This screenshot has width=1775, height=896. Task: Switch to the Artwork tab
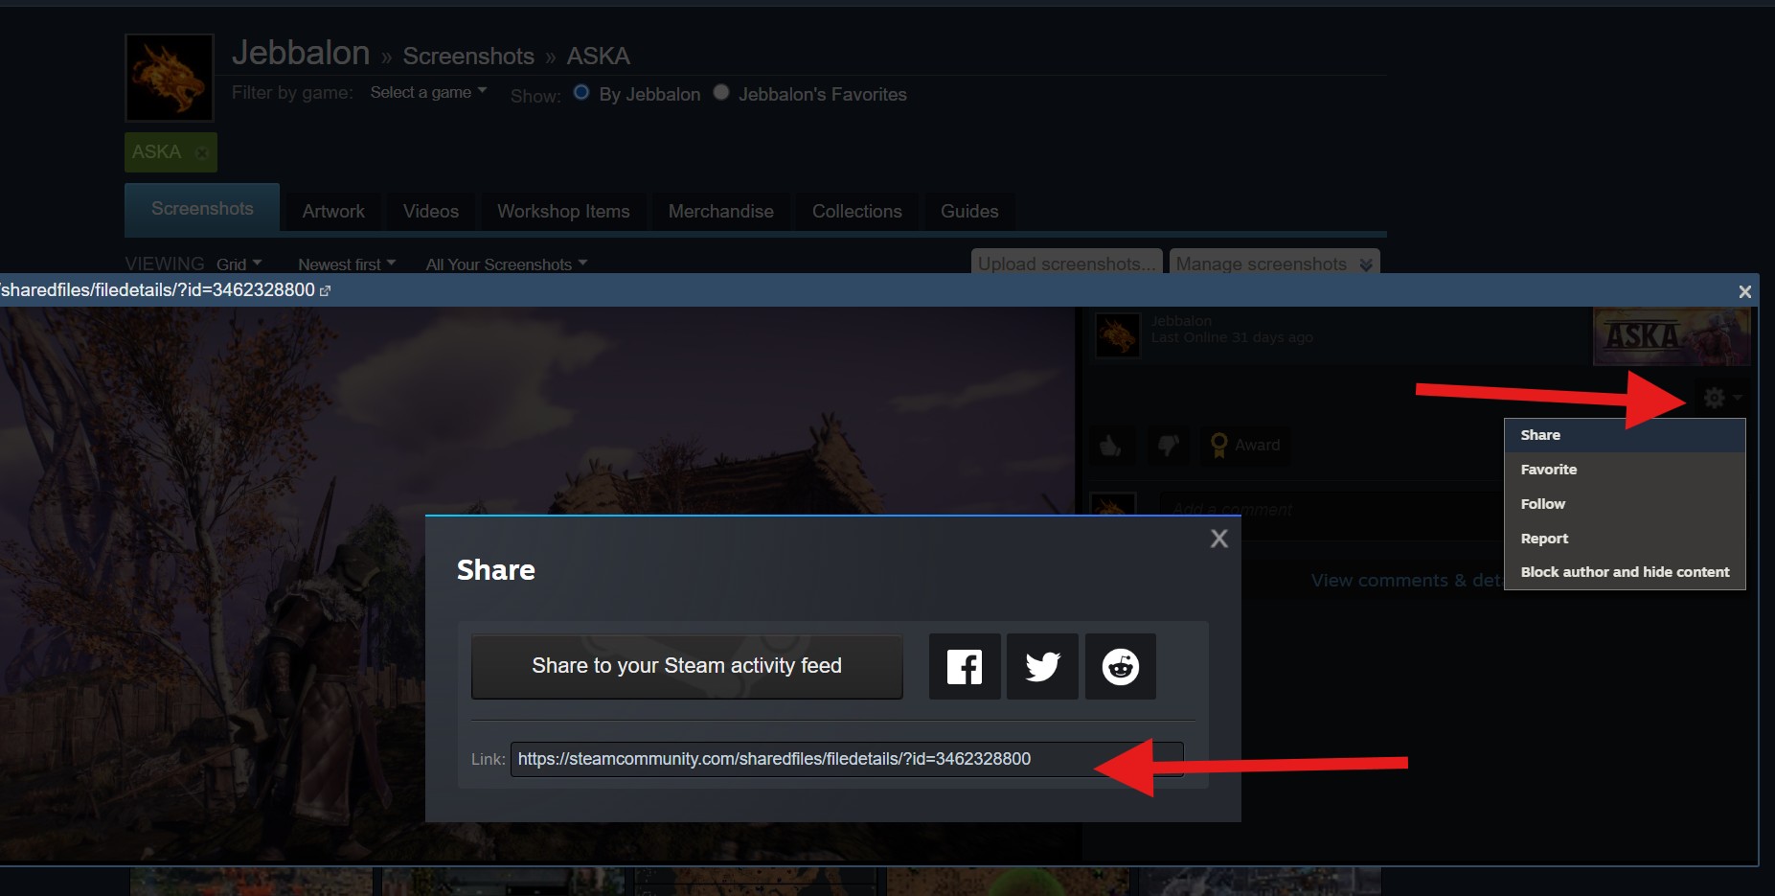[333, 212]
